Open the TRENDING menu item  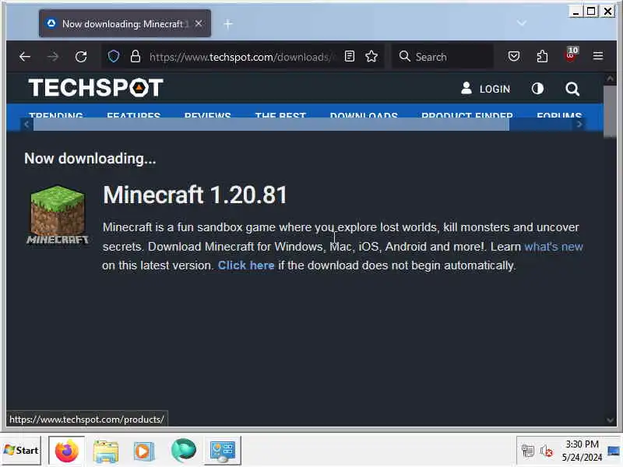tap(55, 115)
